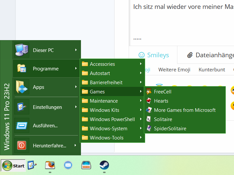Click the Apps folder icon
Screen dimensions: 234x175
click(22, 87)
